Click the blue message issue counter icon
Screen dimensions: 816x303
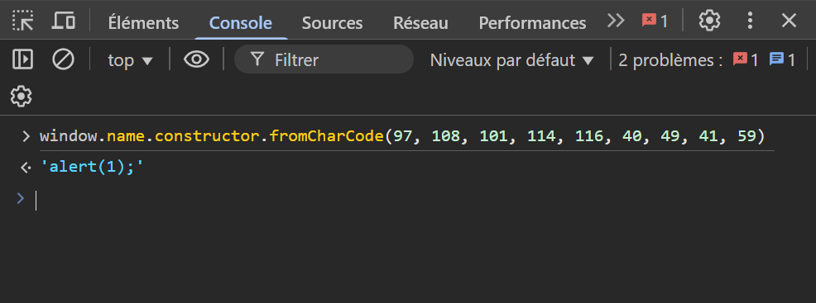pyautogui.click(x=782, y=60)
